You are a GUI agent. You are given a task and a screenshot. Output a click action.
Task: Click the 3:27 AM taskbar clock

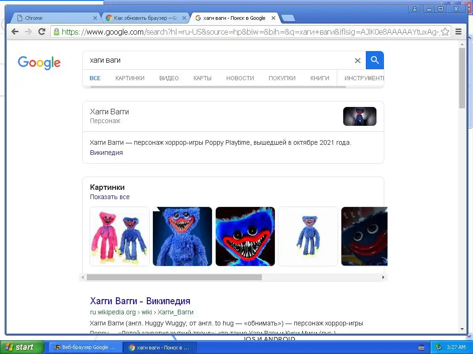456,347
